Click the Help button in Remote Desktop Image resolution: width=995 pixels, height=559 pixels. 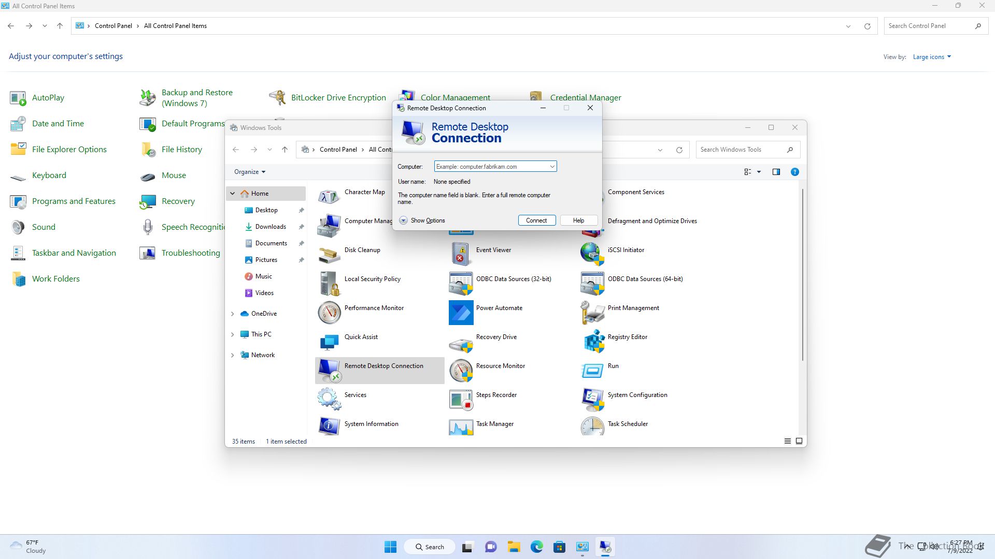coord(578,220)
